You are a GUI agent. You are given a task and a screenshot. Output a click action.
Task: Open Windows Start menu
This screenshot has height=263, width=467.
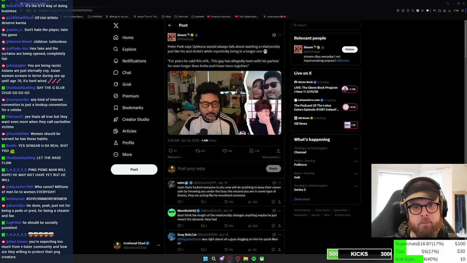(x=205, y=259)
